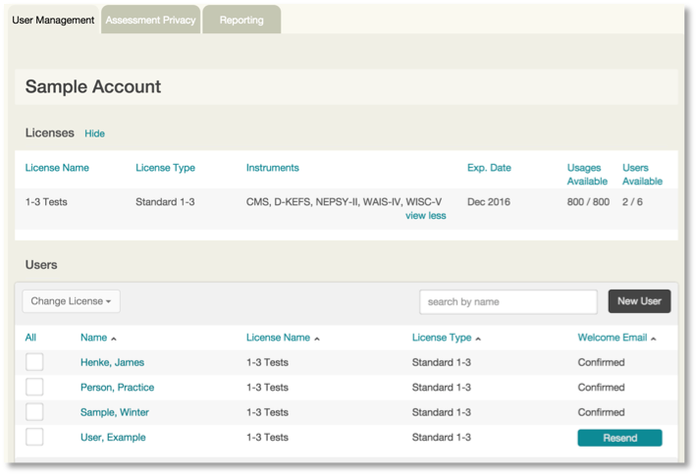Open the Change License dropdown

click(72, 301)
